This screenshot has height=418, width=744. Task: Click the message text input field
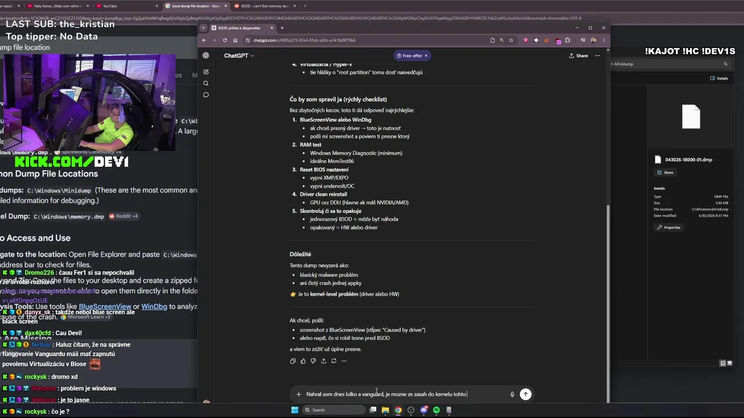[x=404, y=394]
